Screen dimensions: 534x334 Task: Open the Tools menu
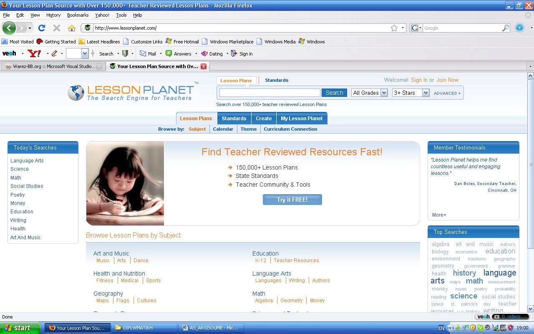click(121, 15)
